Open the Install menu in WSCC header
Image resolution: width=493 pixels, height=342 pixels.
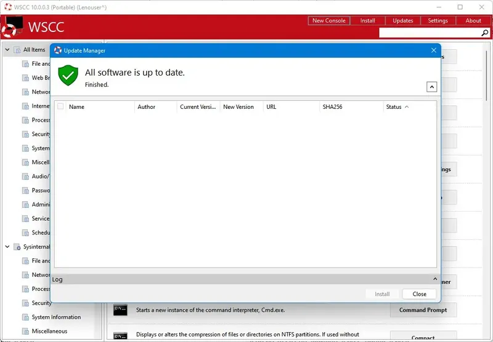(x=367, y=21)
